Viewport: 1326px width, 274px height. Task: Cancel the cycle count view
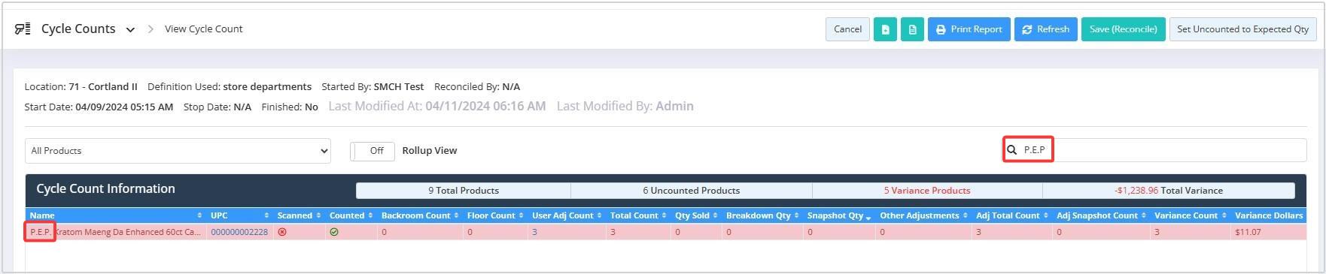click(847, 29)
